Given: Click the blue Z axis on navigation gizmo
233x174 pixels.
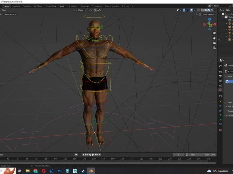Looking at the screenshot, I should pyautogui.click(x=210, y=19).
